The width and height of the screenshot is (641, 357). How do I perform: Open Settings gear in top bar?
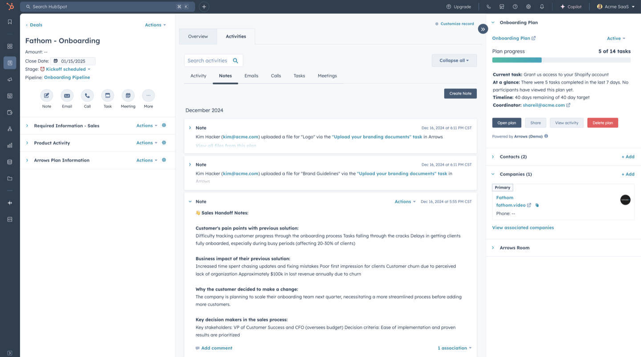(528, 7)
